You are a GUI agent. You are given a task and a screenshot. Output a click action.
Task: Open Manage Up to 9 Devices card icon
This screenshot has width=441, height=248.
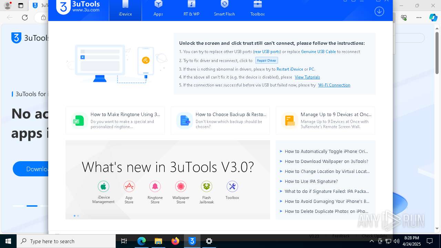pyautogui.click(x=289, y=121)
